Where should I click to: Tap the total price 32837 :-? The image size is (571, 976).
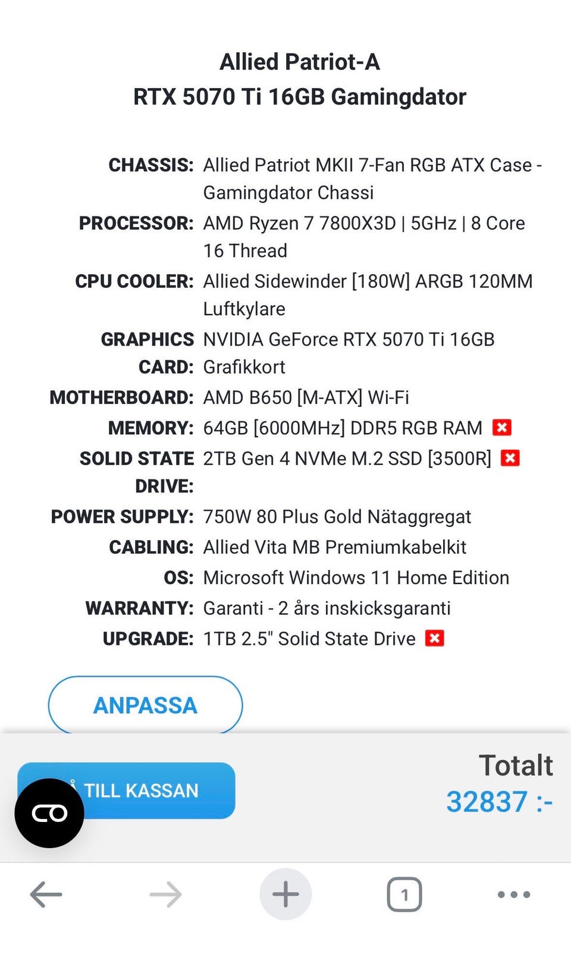499,802
